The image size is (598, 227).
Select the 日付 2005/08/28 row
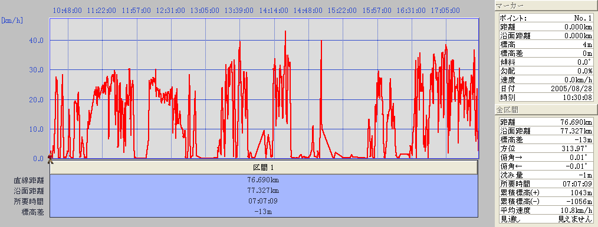pyautogui.click(x=546, y=89)
